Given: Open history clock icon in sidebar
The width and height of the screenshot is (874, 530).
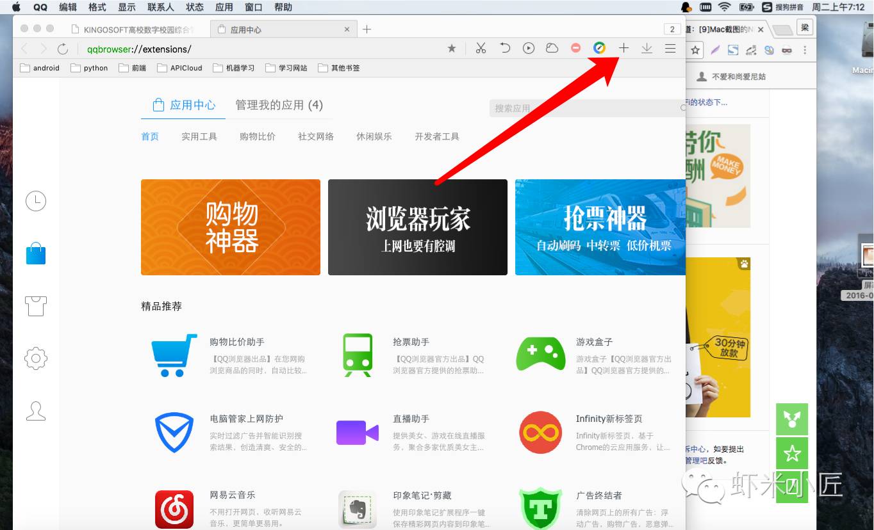Looking at the screenshot, I should (36, 201).
